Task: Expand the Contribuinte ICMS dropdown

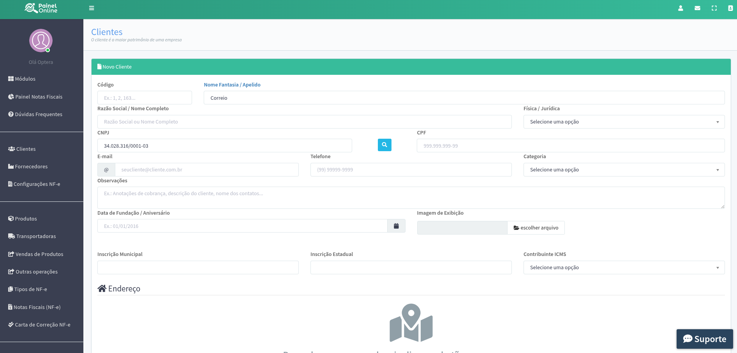Action: (x=624, y=268)
